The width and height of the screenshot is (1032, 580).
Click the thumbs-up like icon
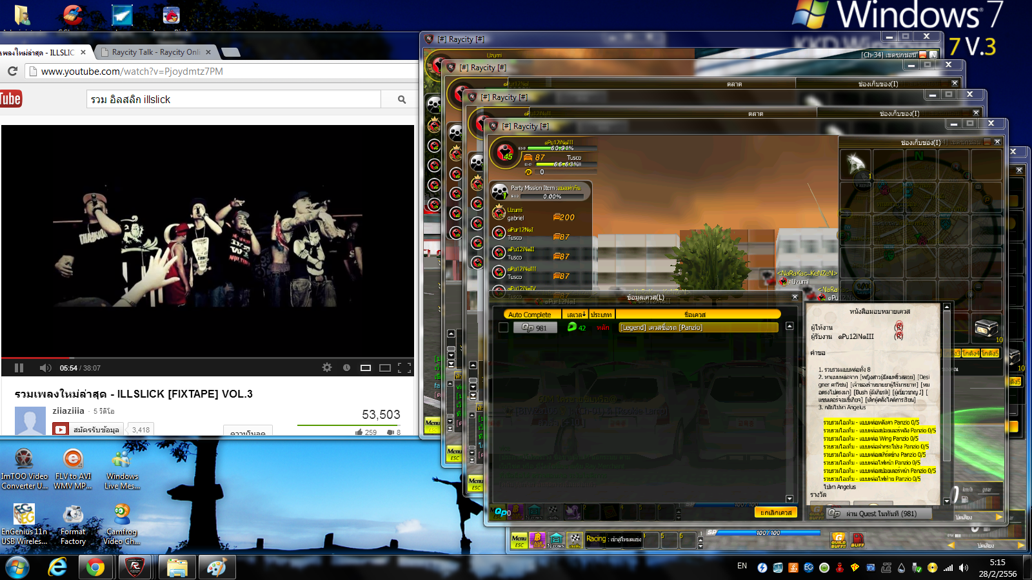tap(359, 432)
